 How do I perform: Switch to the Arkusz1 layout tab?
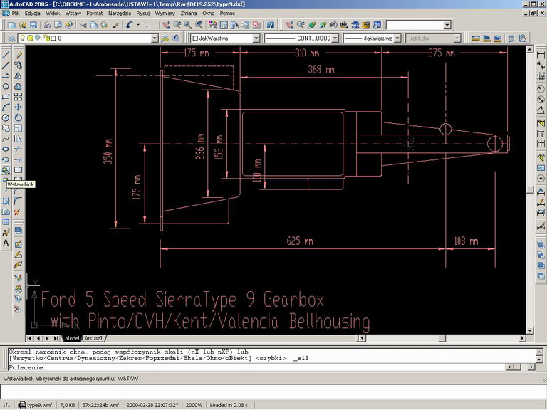click(x=93, y=338)
